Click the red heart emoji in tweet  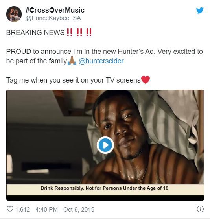[x=146, y=79]
